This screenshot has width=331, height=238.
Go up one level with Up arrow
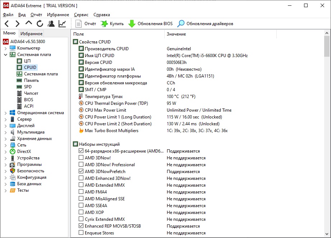pyautogui.click(x=29, y=24)
